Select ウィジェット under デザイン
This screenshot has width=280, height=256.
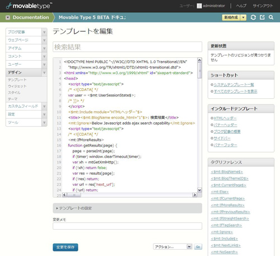17,86
